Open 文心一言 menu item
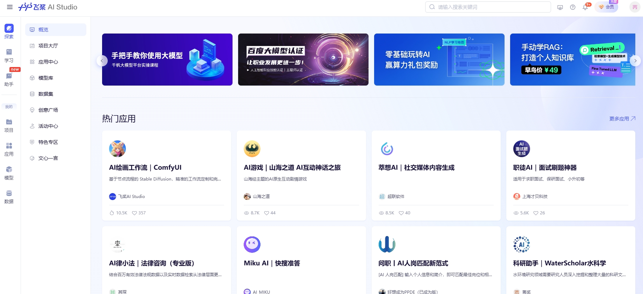Image resolution: width=643 pixels, height=294 pixels. click(56, 158)
